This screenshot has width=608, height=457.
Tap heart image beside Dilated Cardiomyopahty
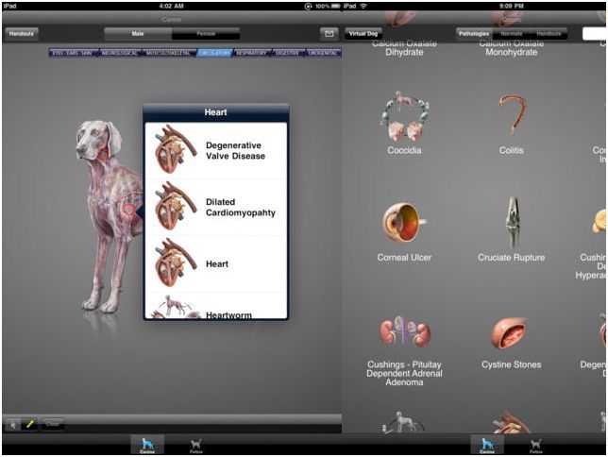pyautogui.click(x=176, y=206)
